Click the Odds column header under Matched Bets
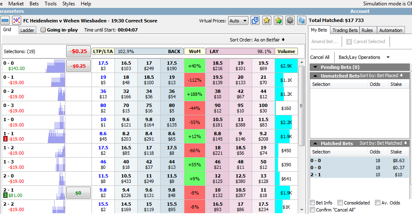 coord(375,152)
